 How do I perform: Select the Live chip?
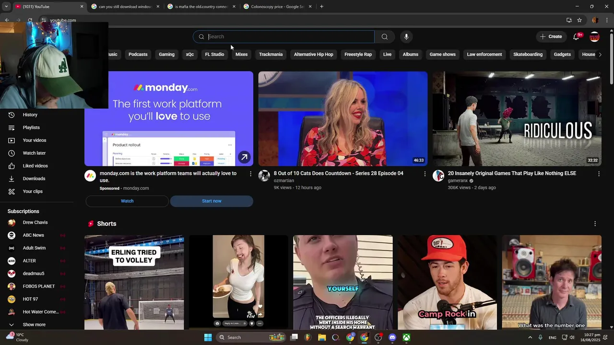[387, 54]
